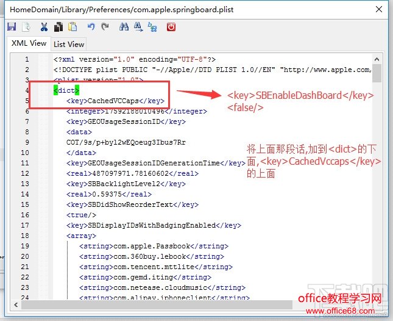Screen dimensions: 393x321
Task: Click the real value 0.59375 line
Action: pos(109,194)
